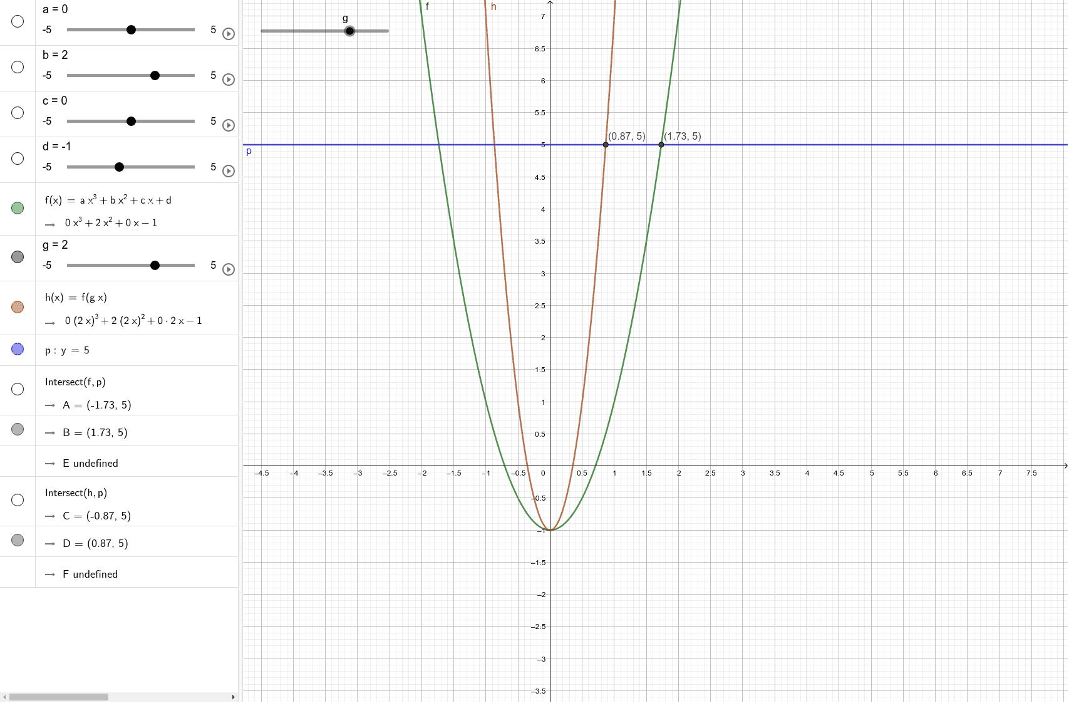Toggle visibility of slider a
The image size is (1069, 703).
(18, 21)
